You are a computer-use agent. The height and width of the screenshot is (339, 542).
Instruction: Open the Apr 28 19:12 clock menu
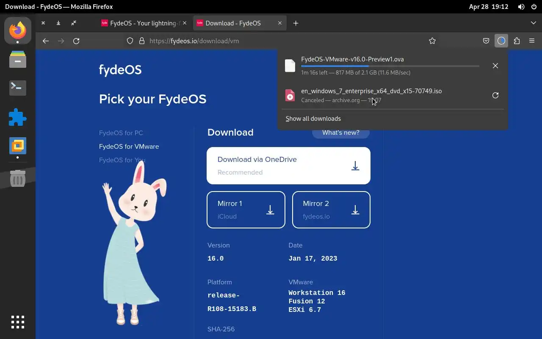pyautogui.click(x=489, y=7)
